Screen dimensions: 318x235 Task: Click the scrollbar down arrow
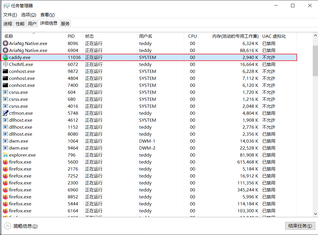315,214
